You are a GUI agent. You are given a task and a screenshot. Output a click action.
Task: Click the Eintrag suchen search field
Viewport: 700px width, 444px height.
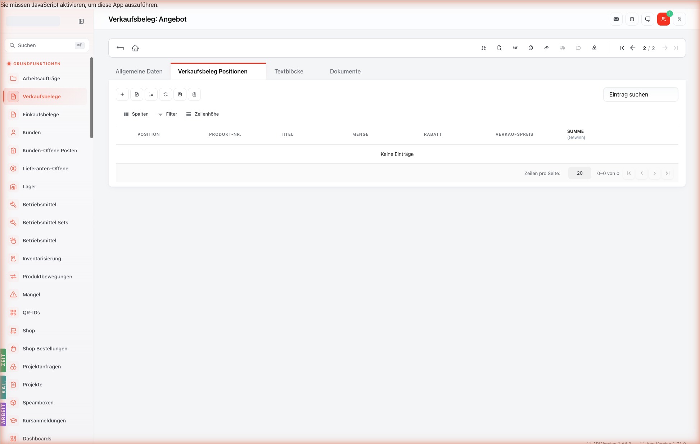tap(641, 94)
